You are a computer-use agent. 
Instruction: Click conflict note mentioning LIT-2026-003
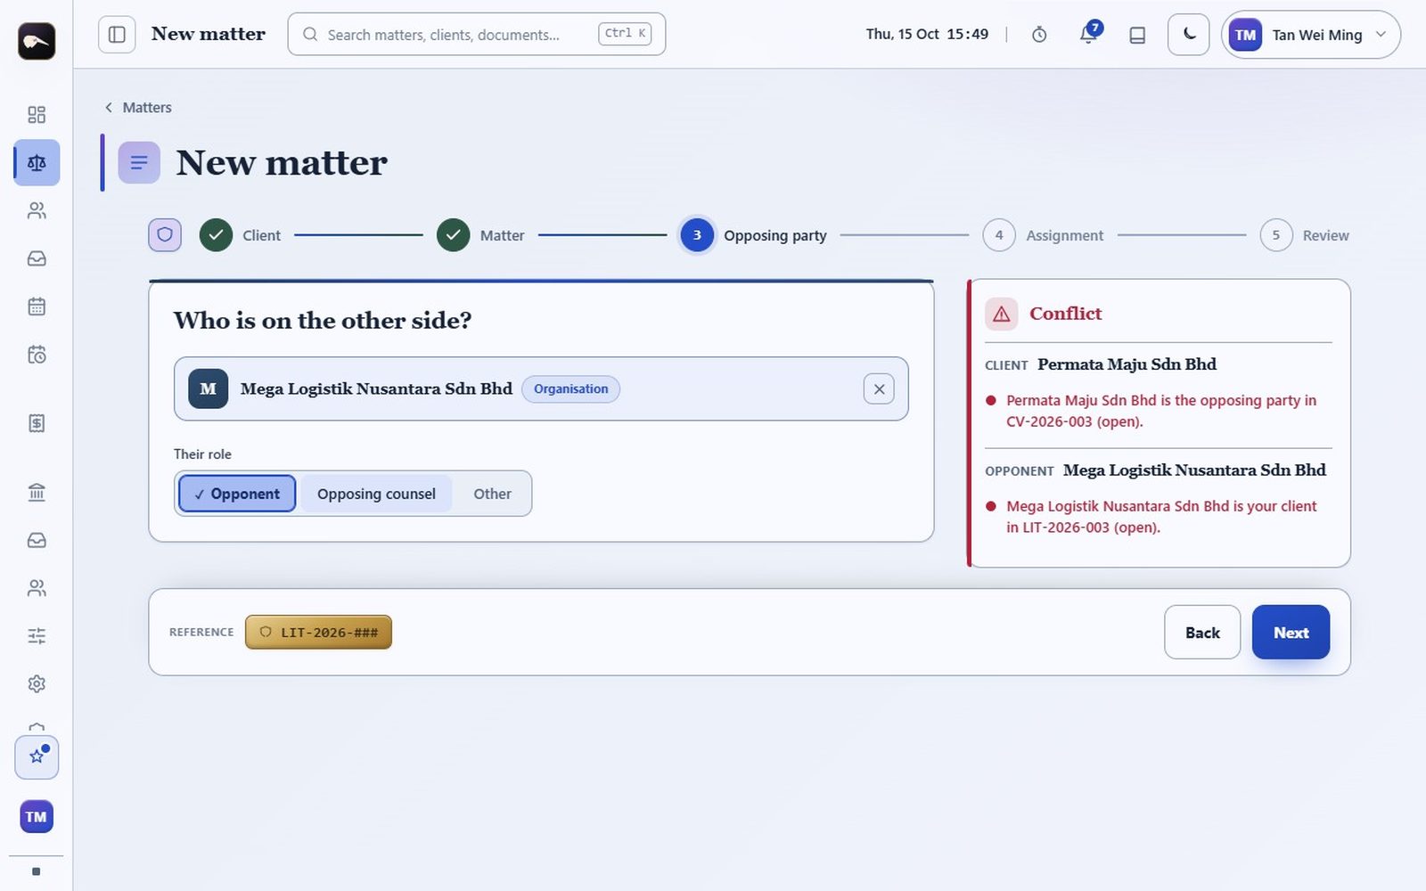[x=1160, y=517]
